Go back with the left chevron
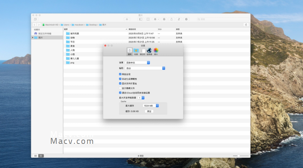 coord(34,25)
